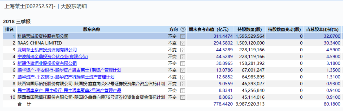
Task: Click the question mark icon in 民生通惠聚鑫2号 row
Action: 183,91
